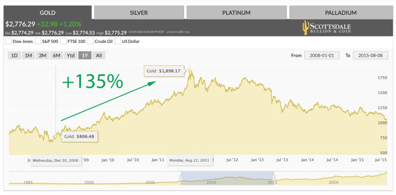Image resolution: width=396 pixels, height=195 pixels.
Task: Open the Platinum tab
Action: click(236, 13)
